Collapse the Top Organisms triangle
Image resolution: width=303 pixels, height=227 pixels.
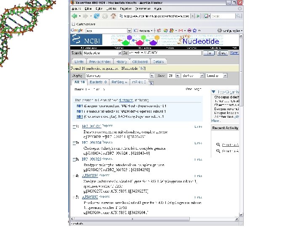pyautogui.click(x=213, y=92)
